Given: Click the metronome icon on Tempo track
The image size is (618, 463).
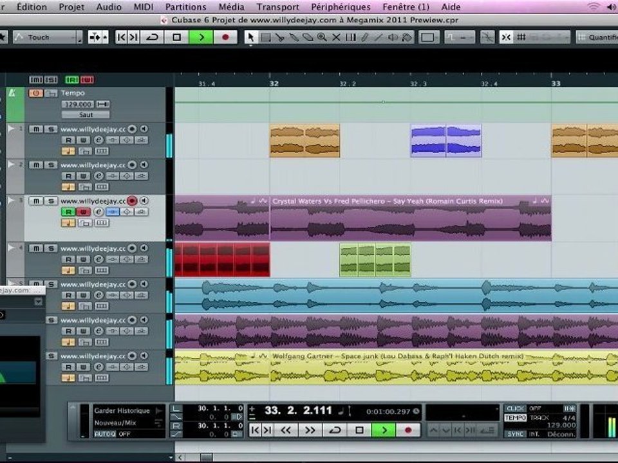Looking at the screenshot, I should 11,93.
